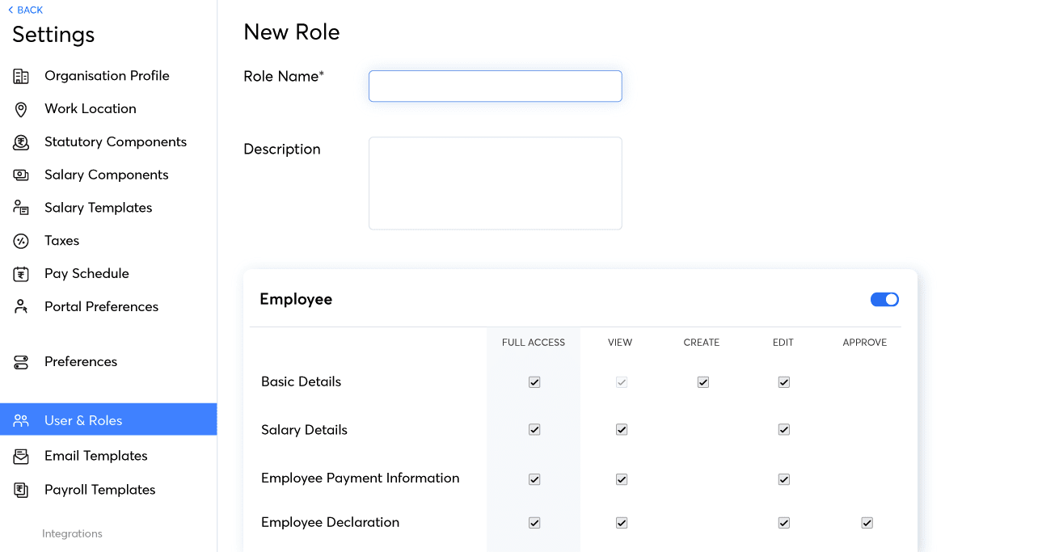Uncheck Approve permission for Employee Declaration
This screenshot has height=552, width=1059.
867,523
